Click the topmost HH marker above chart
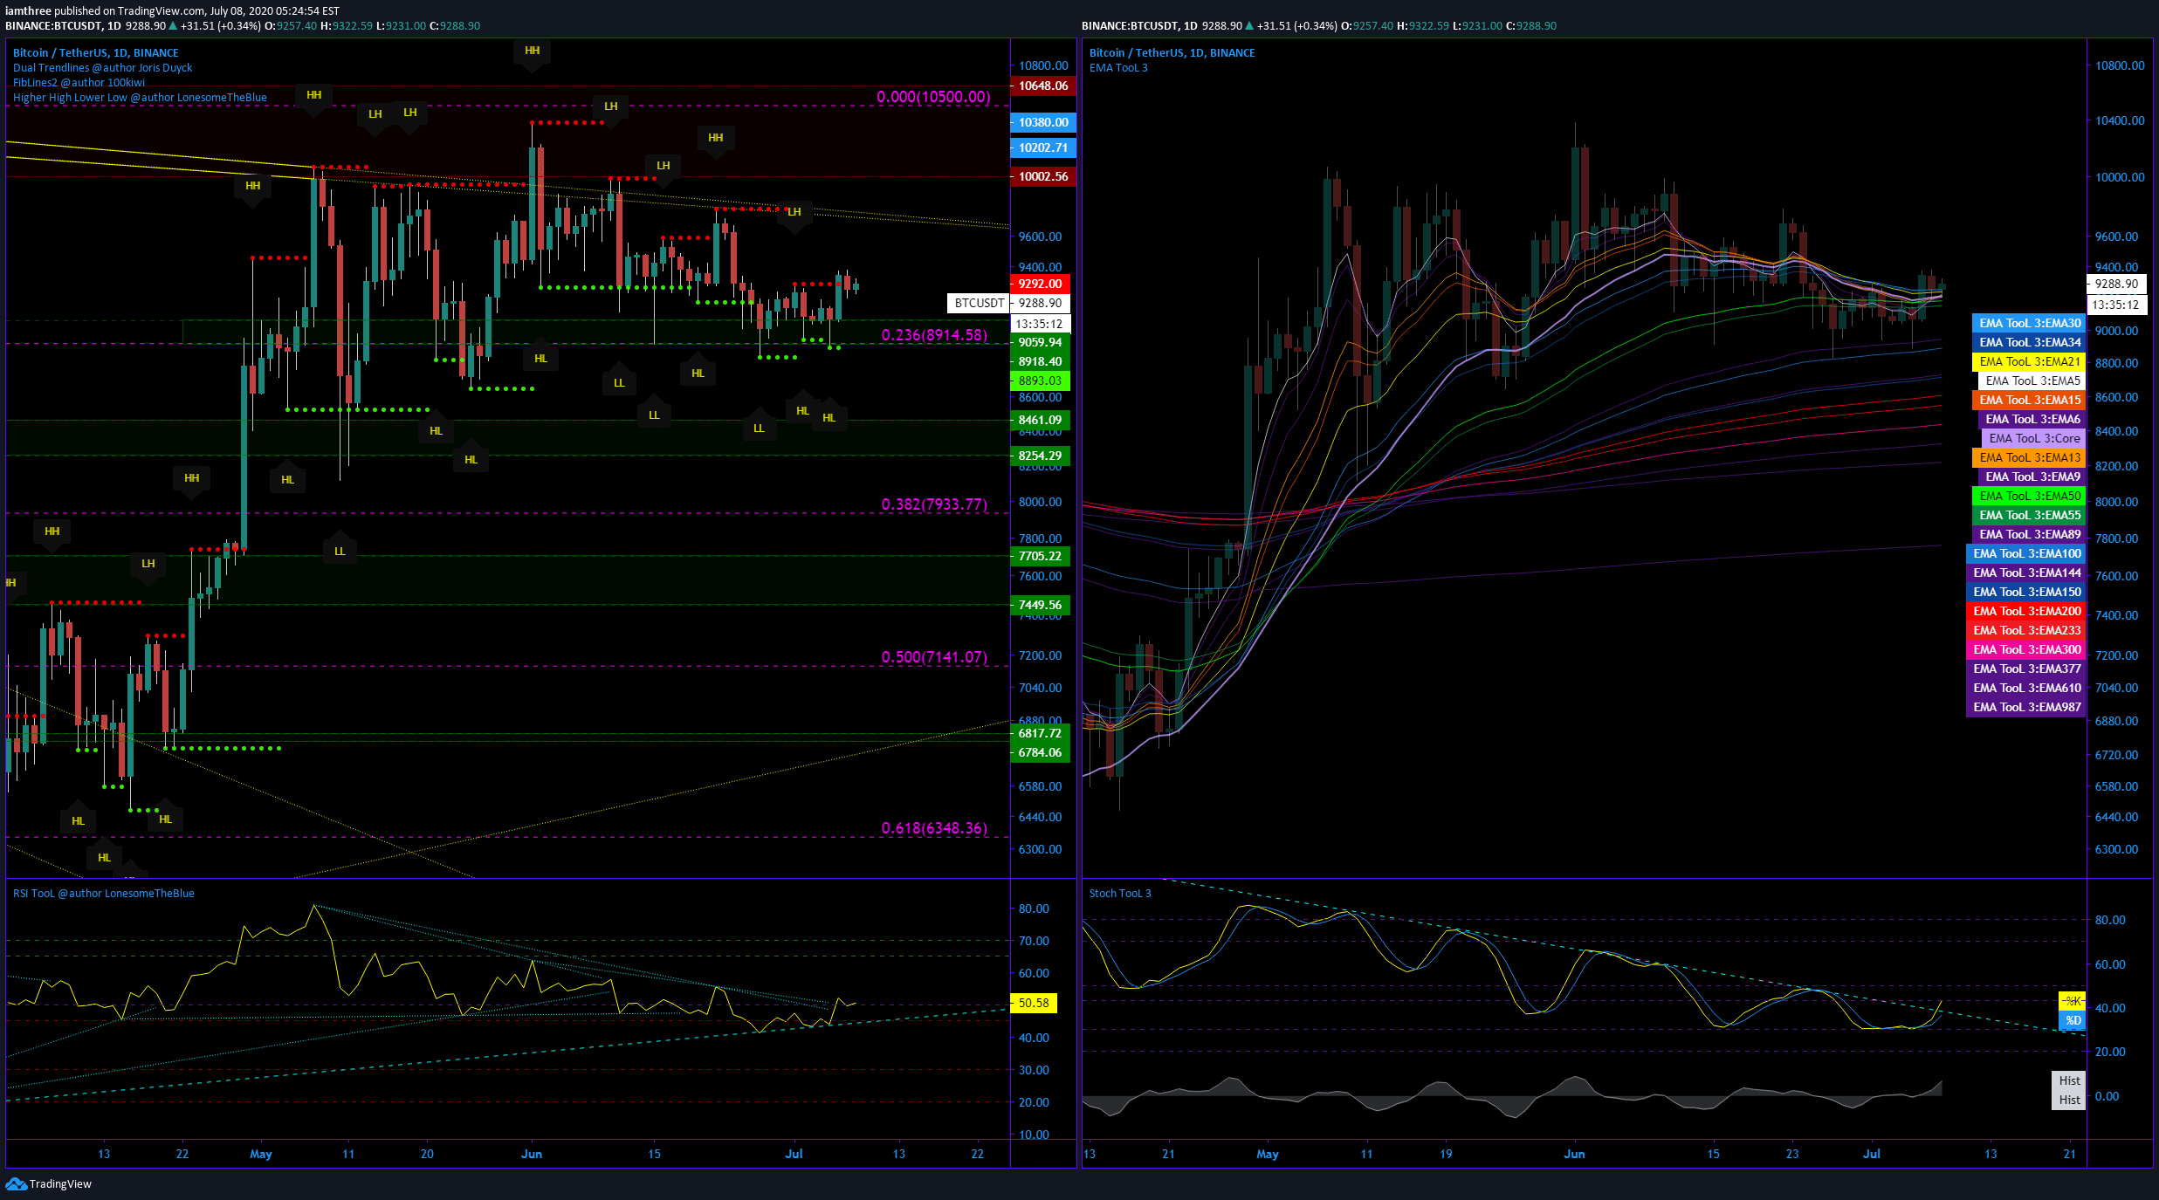The image size is (2159, 1200). click(x=532, y=51)
